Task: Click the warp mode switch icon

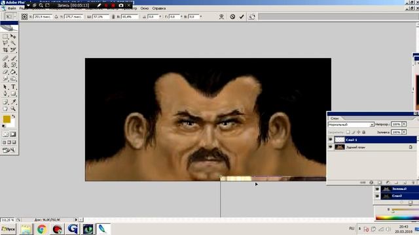Action: click(251, 16)
